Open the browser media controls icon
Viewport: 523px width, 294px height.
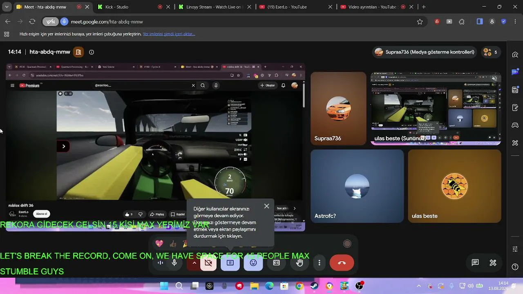[449, 22]
